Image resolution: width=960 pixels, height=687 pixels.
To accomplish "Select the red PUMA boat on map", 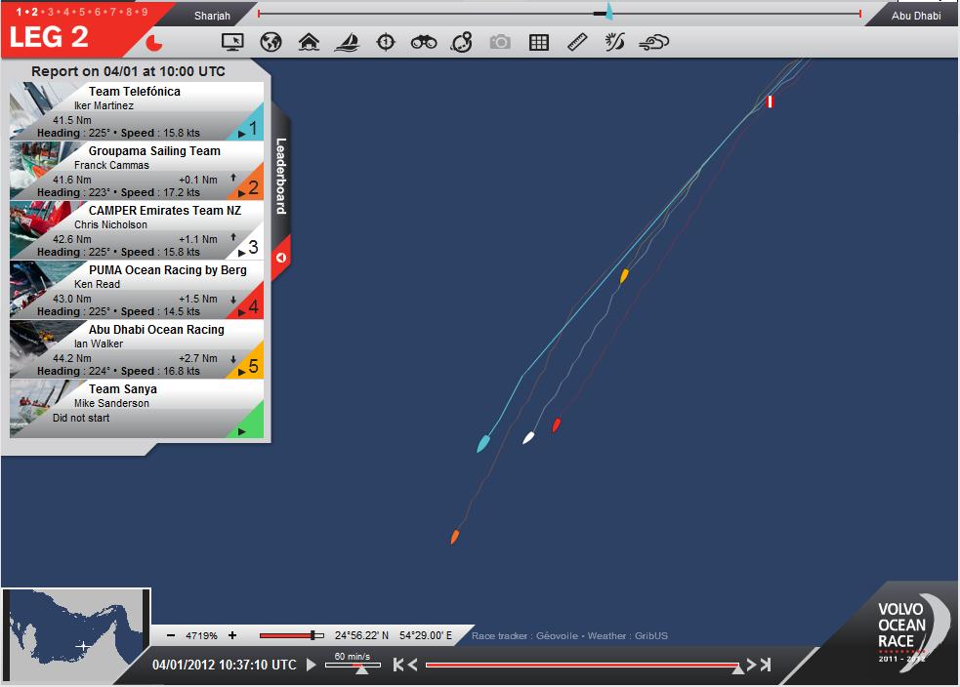I will coord(556,424).
